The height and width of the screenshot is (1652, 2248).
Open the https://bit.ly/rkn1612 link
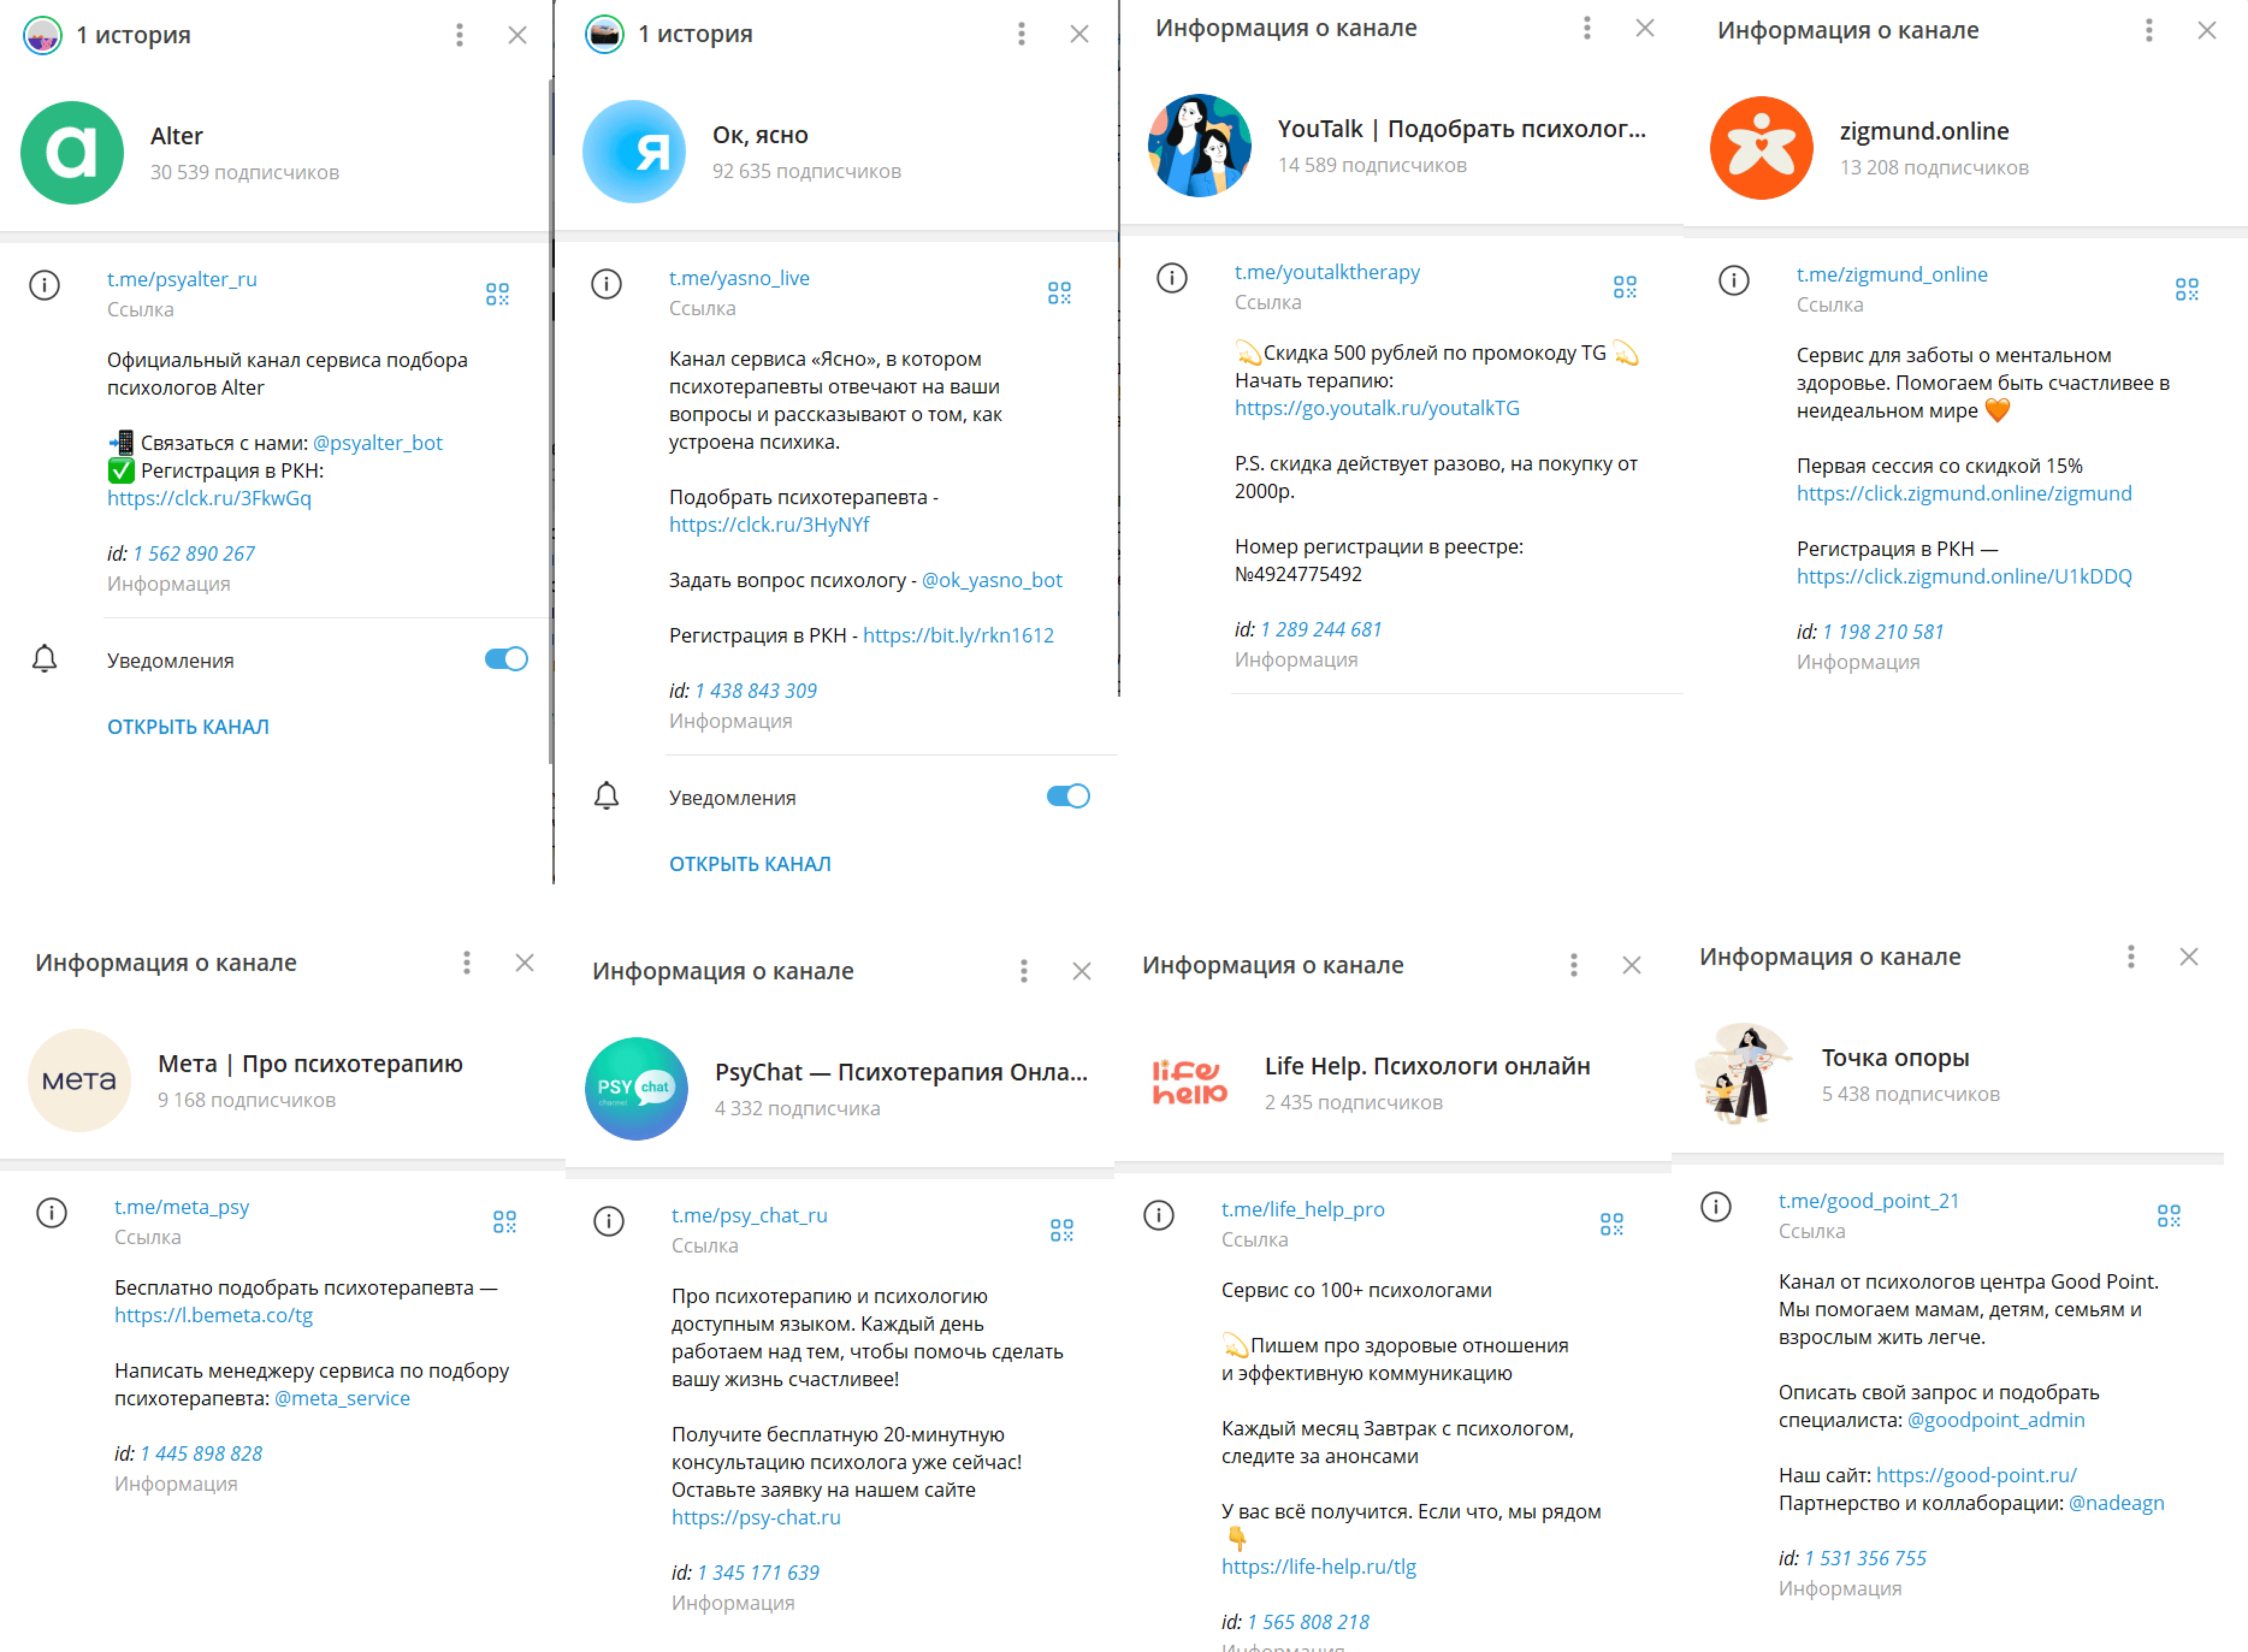pyautogui.click(x=958, y=635)
